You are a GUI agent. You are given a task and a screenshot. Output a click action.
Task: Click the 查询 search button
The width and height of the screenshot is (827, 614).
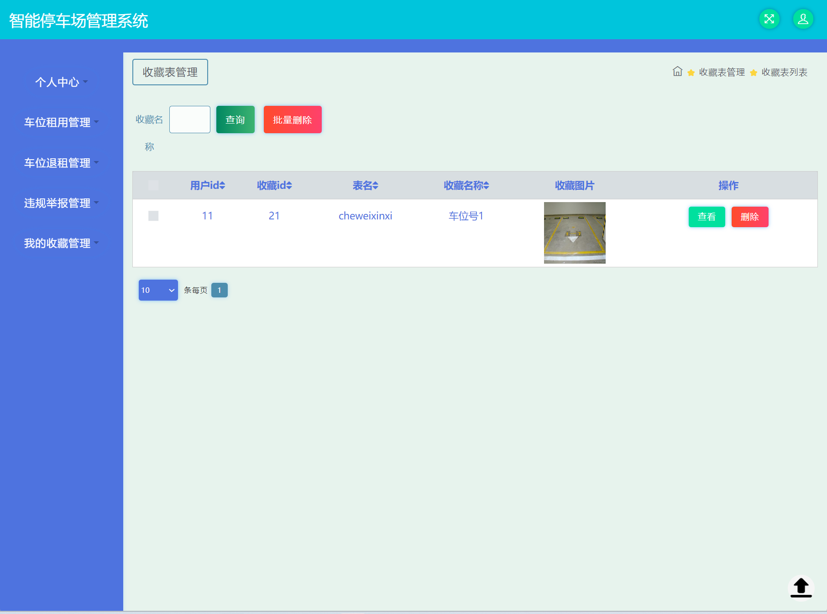[236, 120]
